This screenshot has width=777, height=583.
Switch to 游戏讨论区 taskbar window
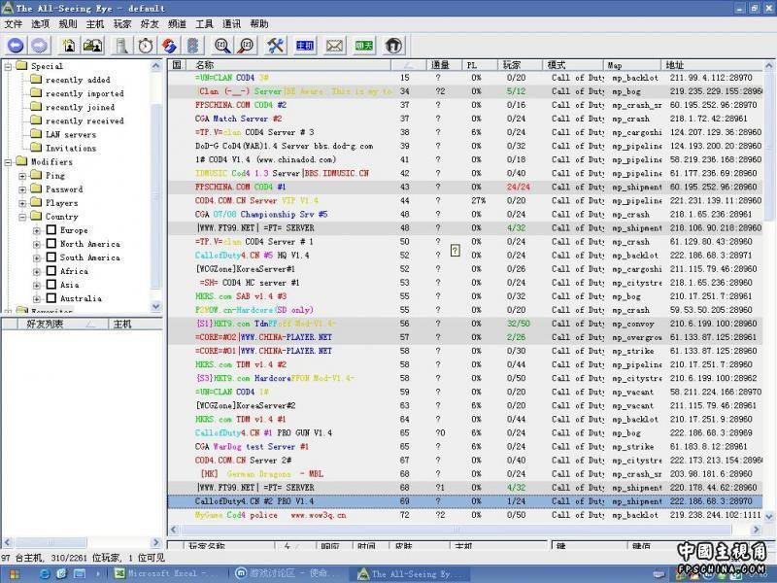[289, 573]
